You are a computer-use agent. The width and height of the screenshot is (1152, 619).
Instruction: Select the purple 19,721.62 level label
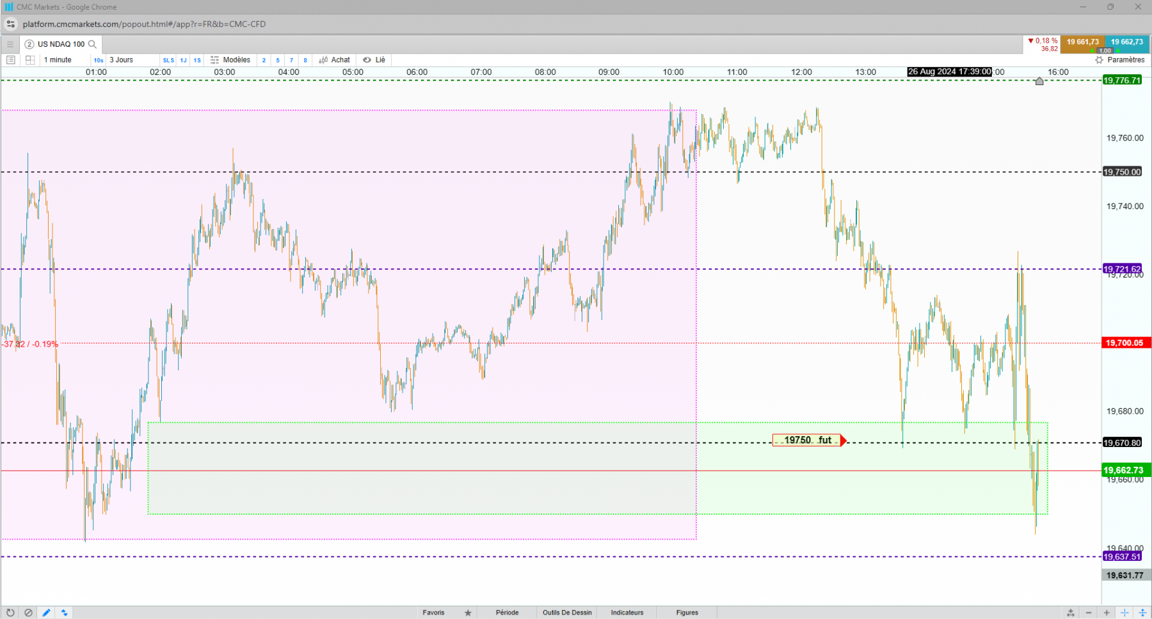click(x=1122, y=269)
